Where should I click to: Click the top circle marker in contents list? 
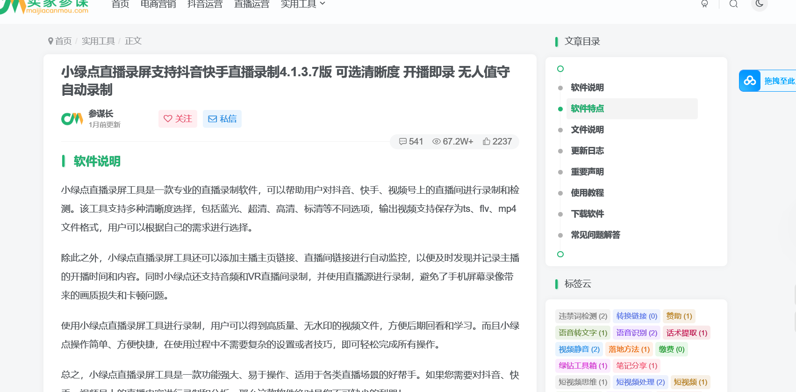(560, 69)
